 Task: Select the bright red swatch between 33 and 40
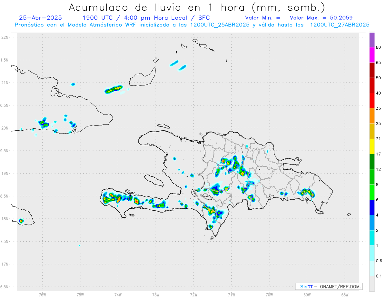click(x=372, y=100)
